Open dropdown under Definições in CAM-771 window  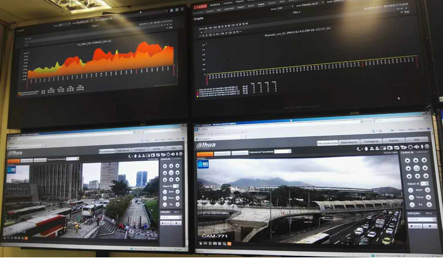[423, 219]
